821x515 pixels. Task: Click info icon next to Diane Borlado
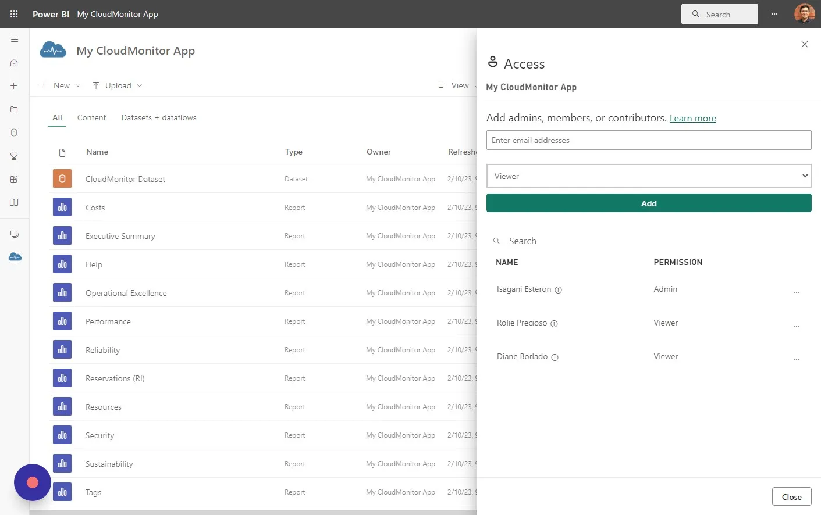coord(555,357)
